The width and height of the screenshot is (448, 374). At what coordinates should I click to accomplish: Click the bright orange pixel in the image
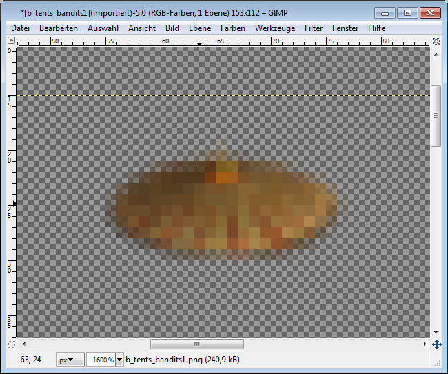(227, 178)
